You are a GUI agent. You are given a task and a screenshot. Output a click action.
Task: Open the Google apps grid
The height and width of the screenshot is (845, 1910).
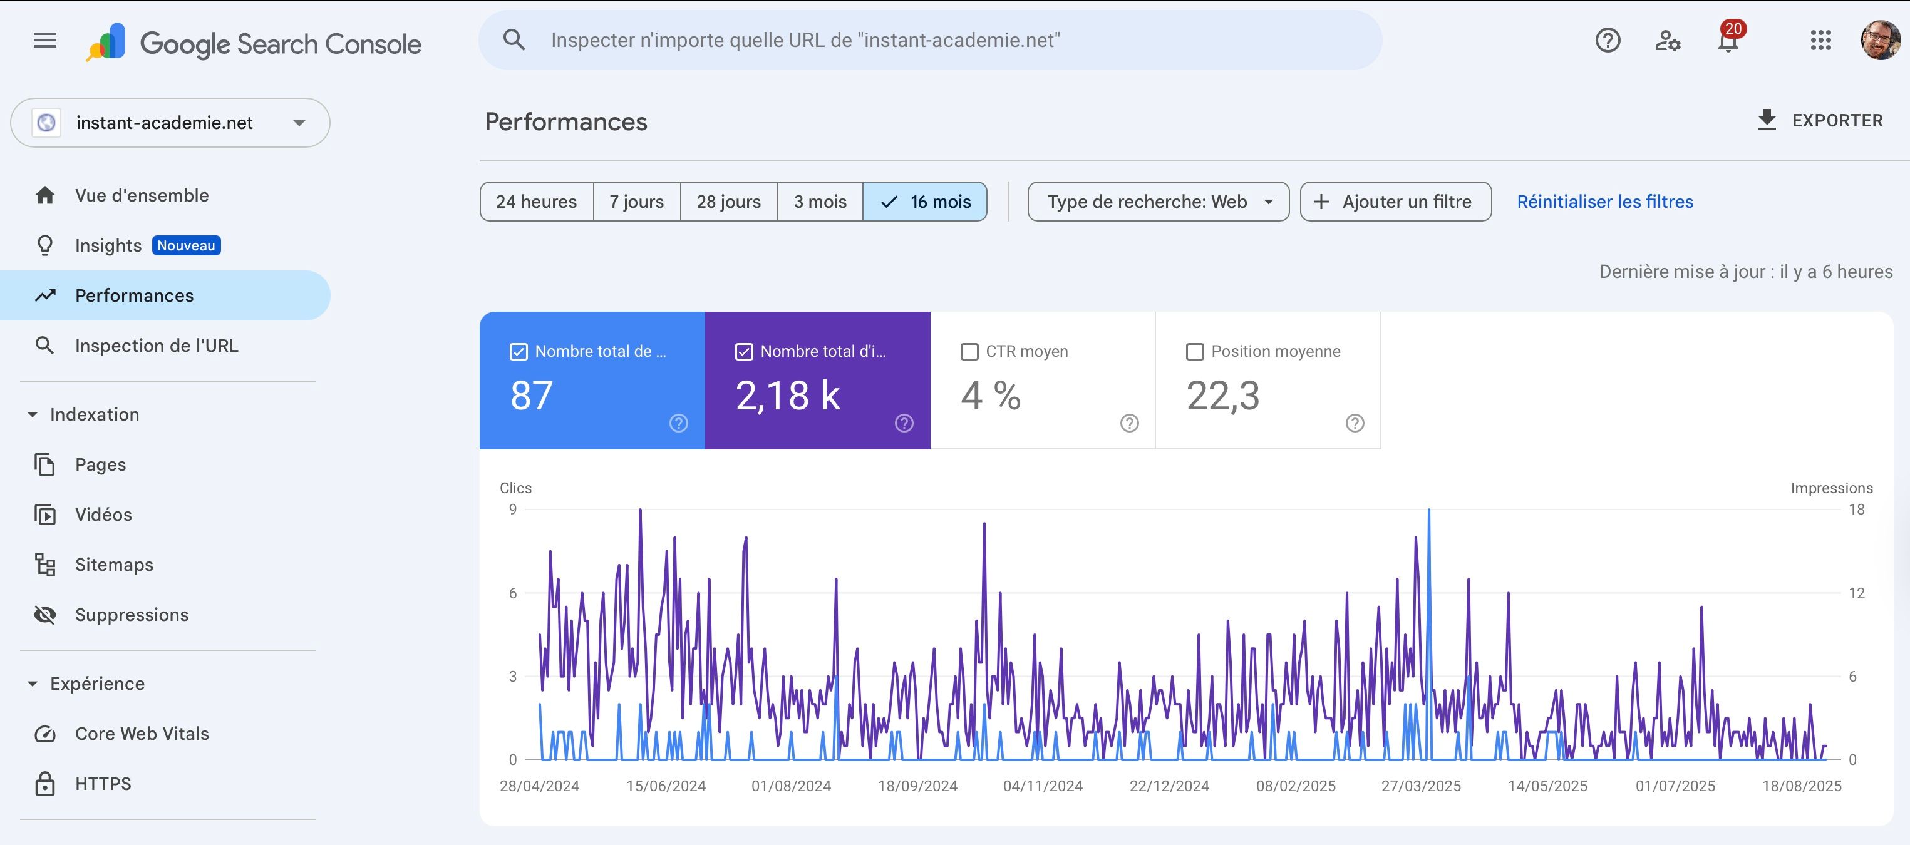pyautogui.click(x=1820, y=40)
